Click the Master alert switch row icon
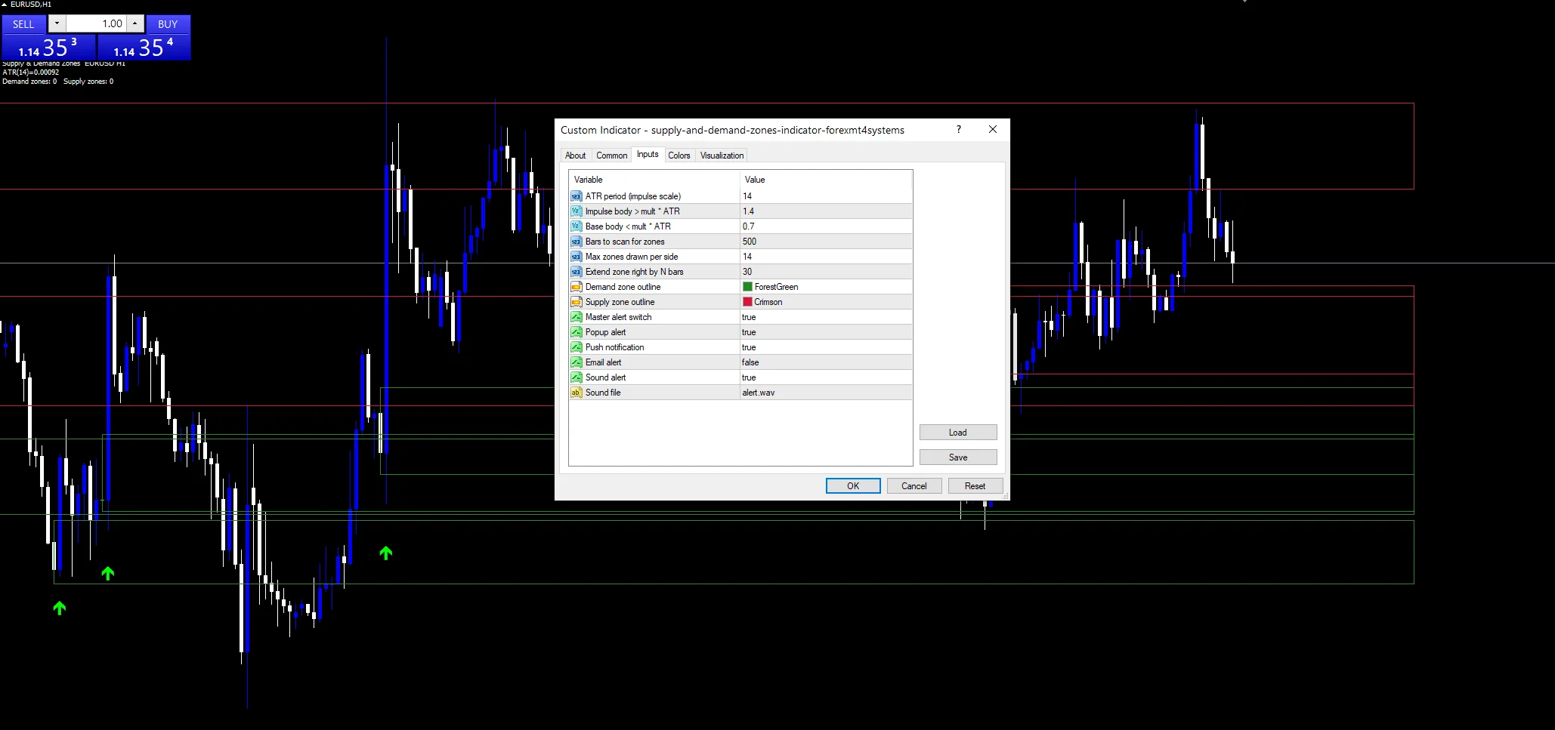The image size is (1555, 730). [x=576, y=317]
